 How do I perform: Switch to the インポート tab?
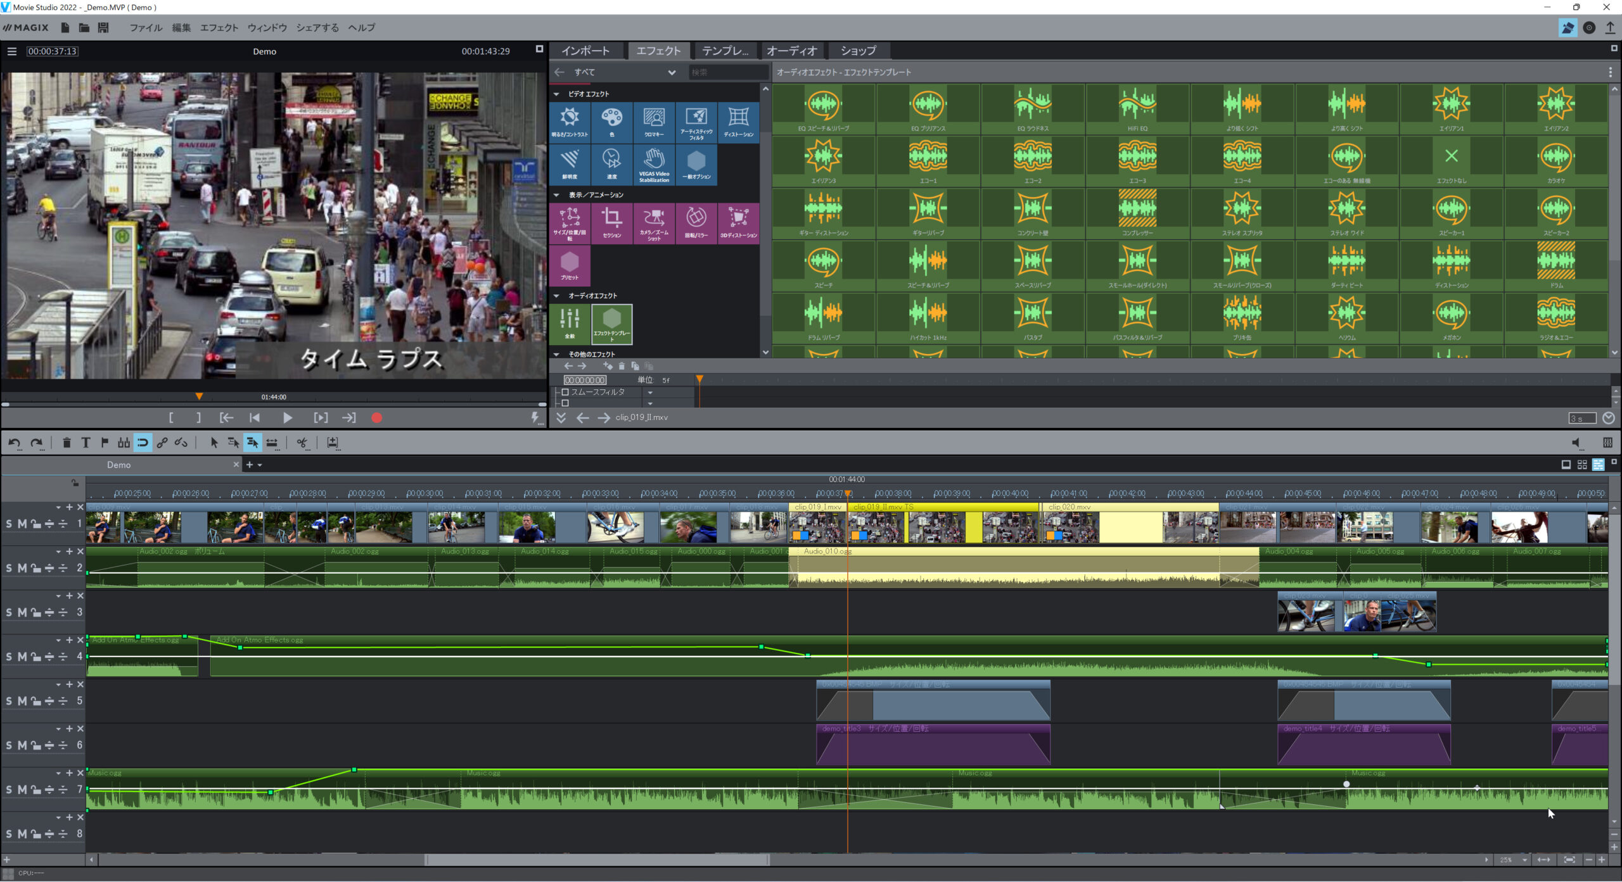(x=585, y=51)
